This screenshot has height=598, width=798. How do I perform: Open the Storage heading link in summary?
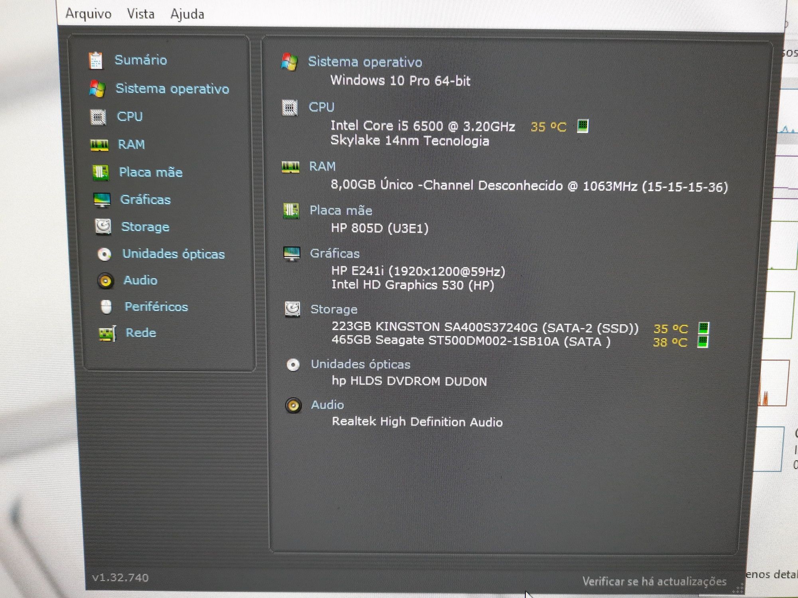[334, 309]
